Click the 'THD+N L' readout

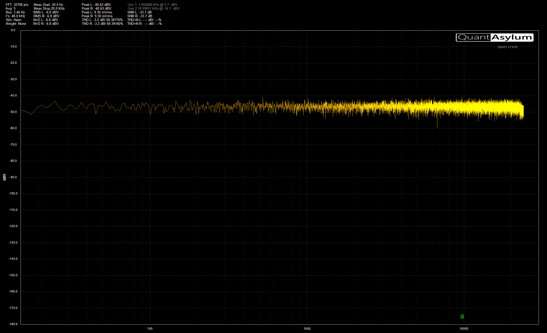pyautogui.click(x=144, y=20)
